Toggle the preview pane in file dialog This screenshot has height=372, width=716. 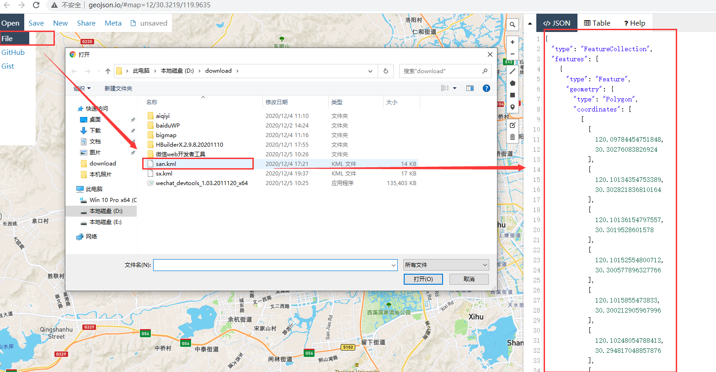(470, 88)
